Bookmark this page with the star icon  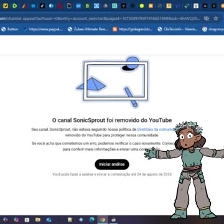click(x=216, y=19)
